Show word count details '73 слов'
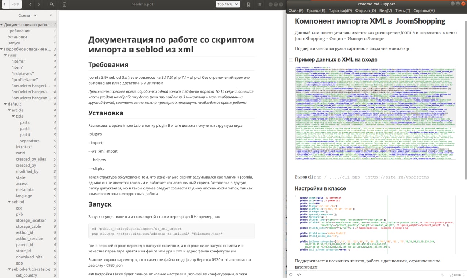This screenshot has width=467, height=278. (x=456, y=274)
